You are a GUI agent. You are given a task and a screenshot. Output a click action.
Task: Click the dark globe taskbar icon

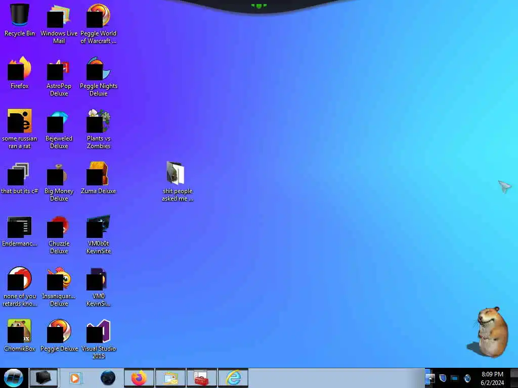point(108,378)
